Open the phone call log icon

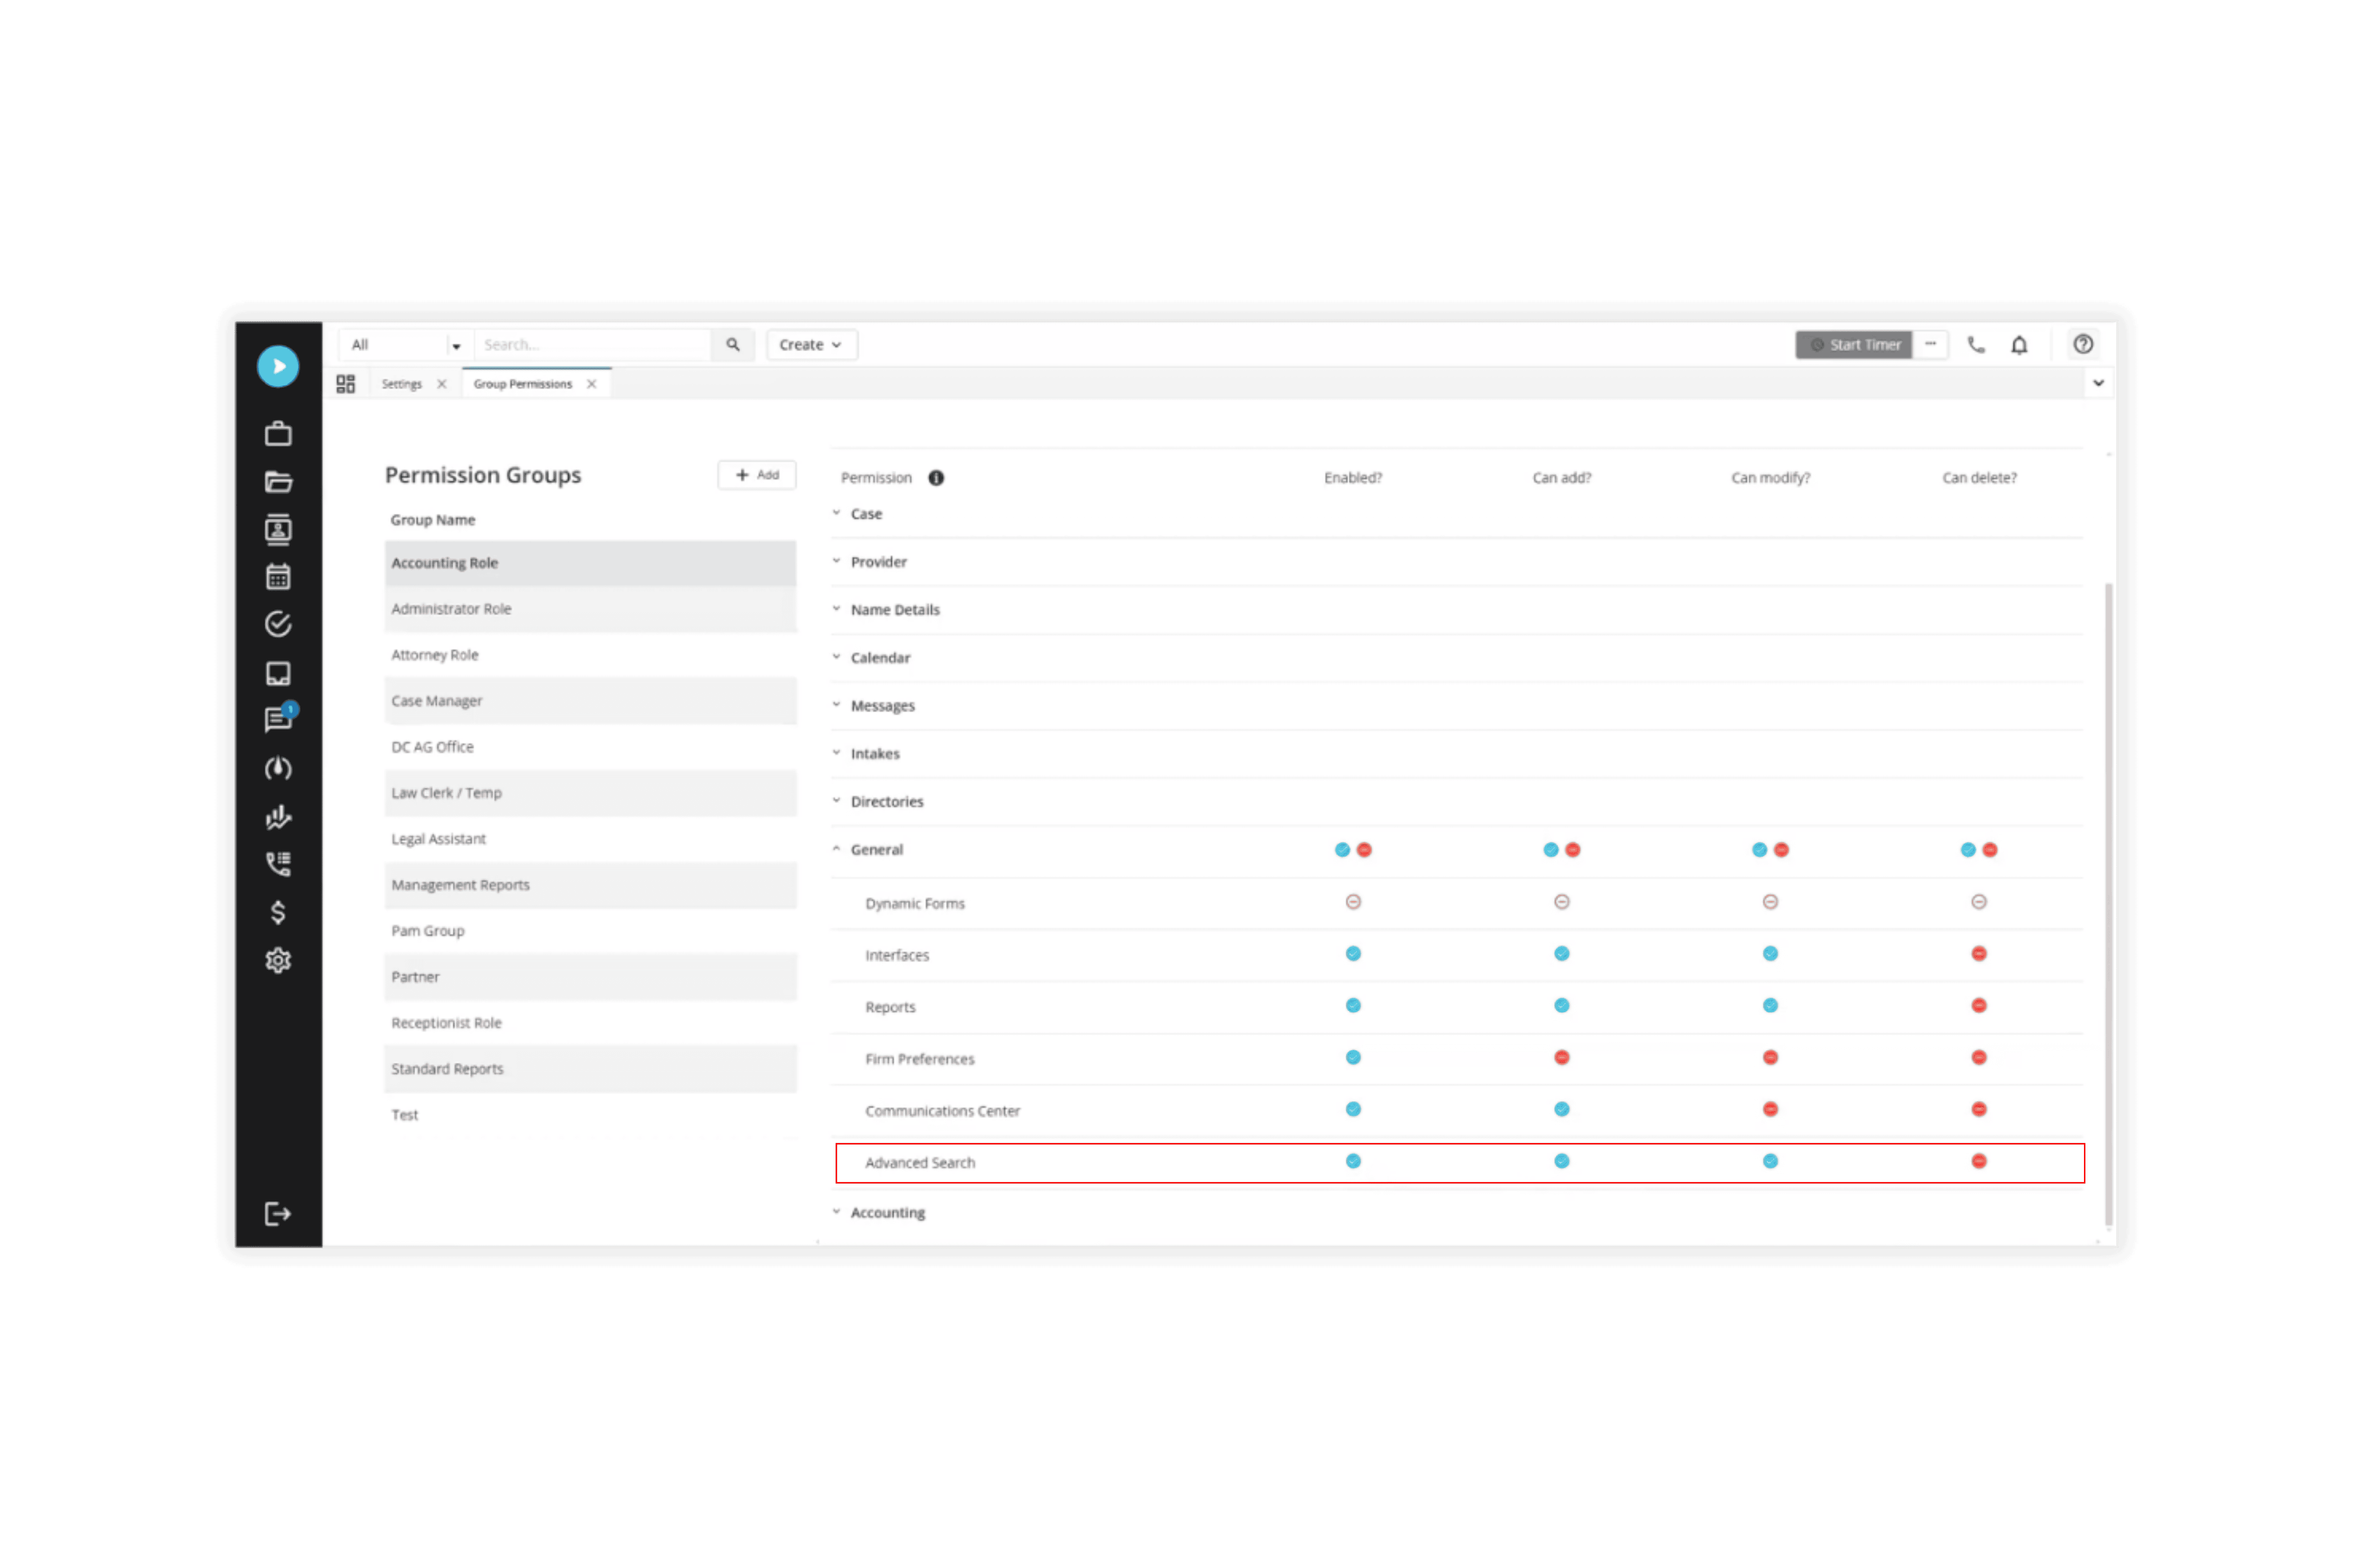(x=278, y=864)
